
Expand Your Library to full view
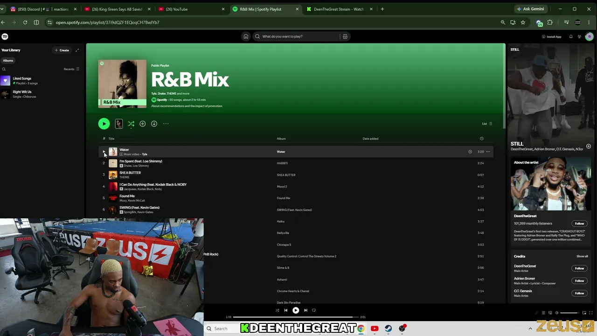[77, 50]
